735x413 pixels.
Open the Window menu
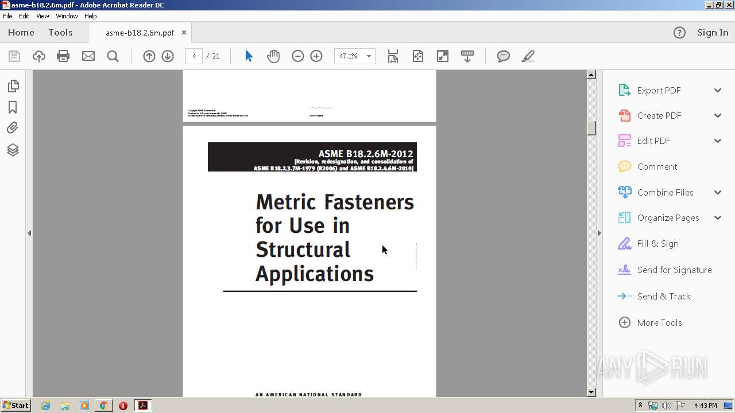pyautogui.click(x=67, y=16)
